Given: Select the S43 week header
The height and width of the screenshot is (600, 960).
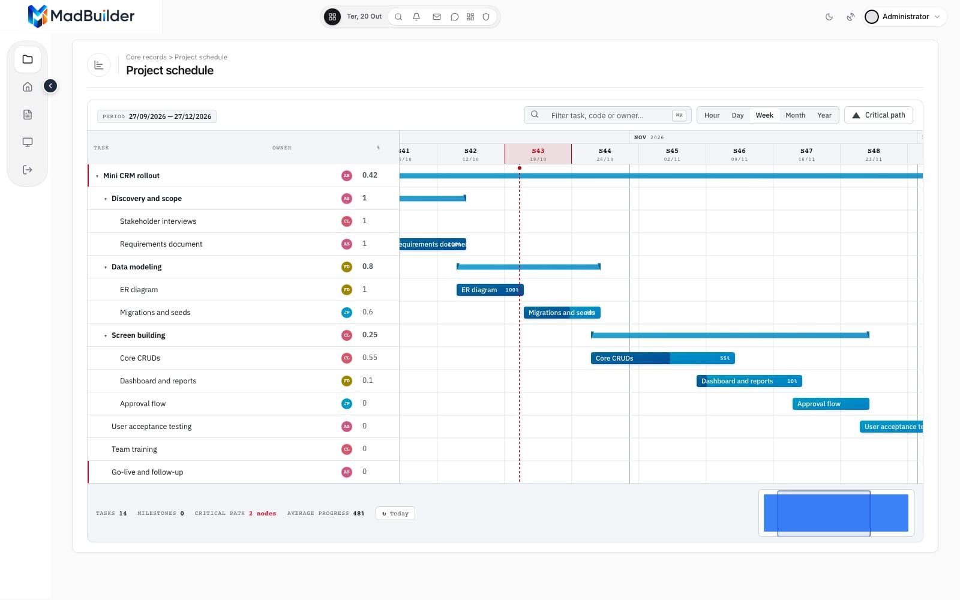Looking at the screenshot, I should pos(538,154).
